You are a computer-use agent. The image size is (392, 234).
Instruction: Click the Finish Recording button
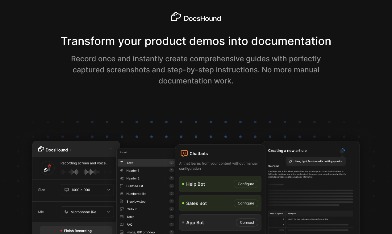coord(76,230)
